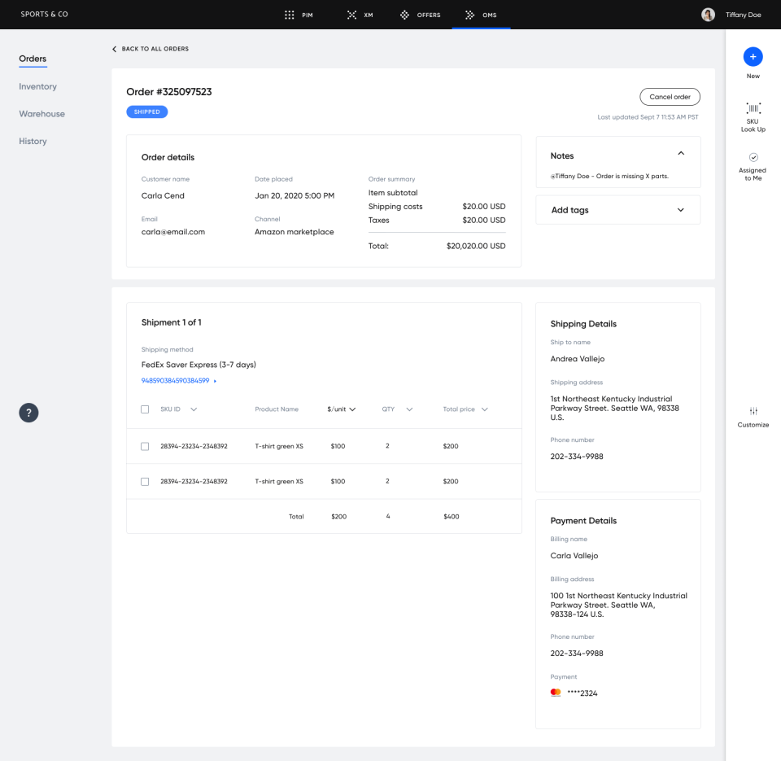Open the Total price column dropdown
The height and width of the screenshot is (761, 781).
pos(485,409)
